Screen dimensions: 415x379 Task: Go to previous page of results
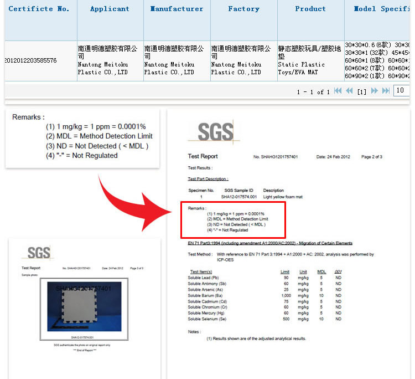click(x=349, y=91)
